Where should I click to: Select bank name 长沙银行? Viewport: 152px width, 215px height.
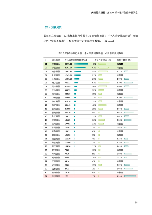[x=56, y=90]
